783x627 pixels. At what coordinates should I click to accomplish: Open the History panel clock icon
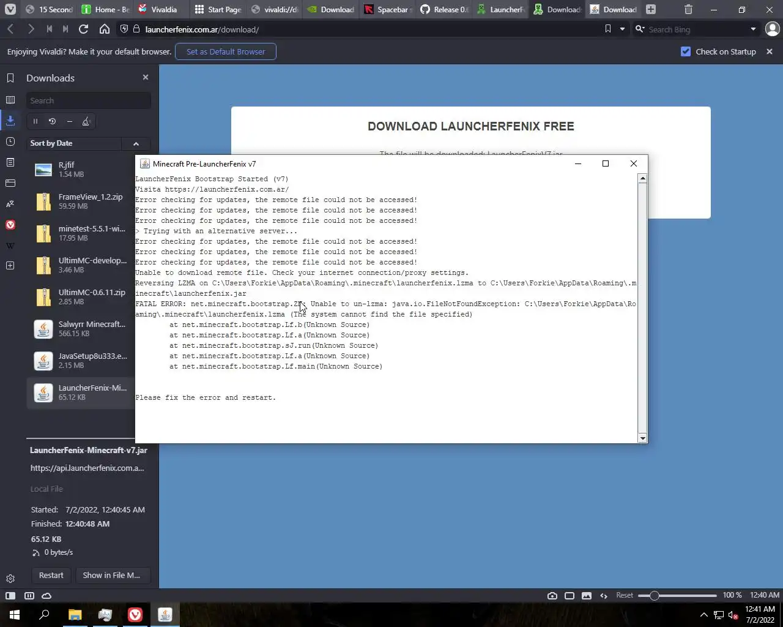(10, 141)
